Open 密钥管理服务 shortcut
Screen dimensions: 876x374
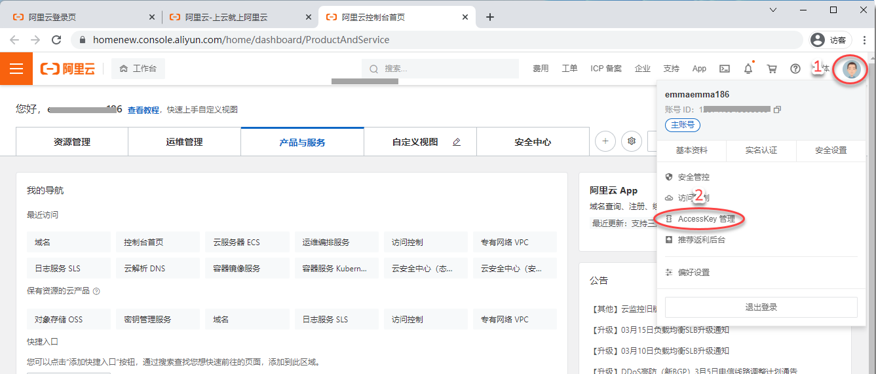(x=158, y=319)
